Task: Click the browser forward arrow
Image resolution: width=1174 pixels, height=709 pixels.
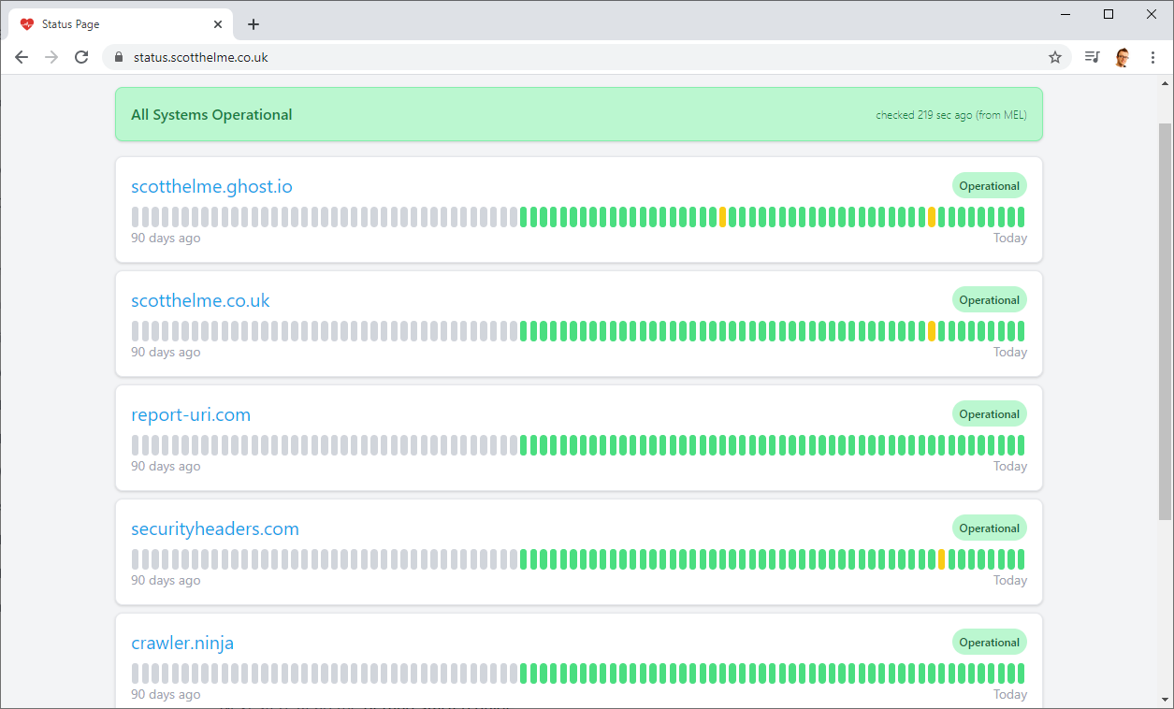Action: (51, 57)
